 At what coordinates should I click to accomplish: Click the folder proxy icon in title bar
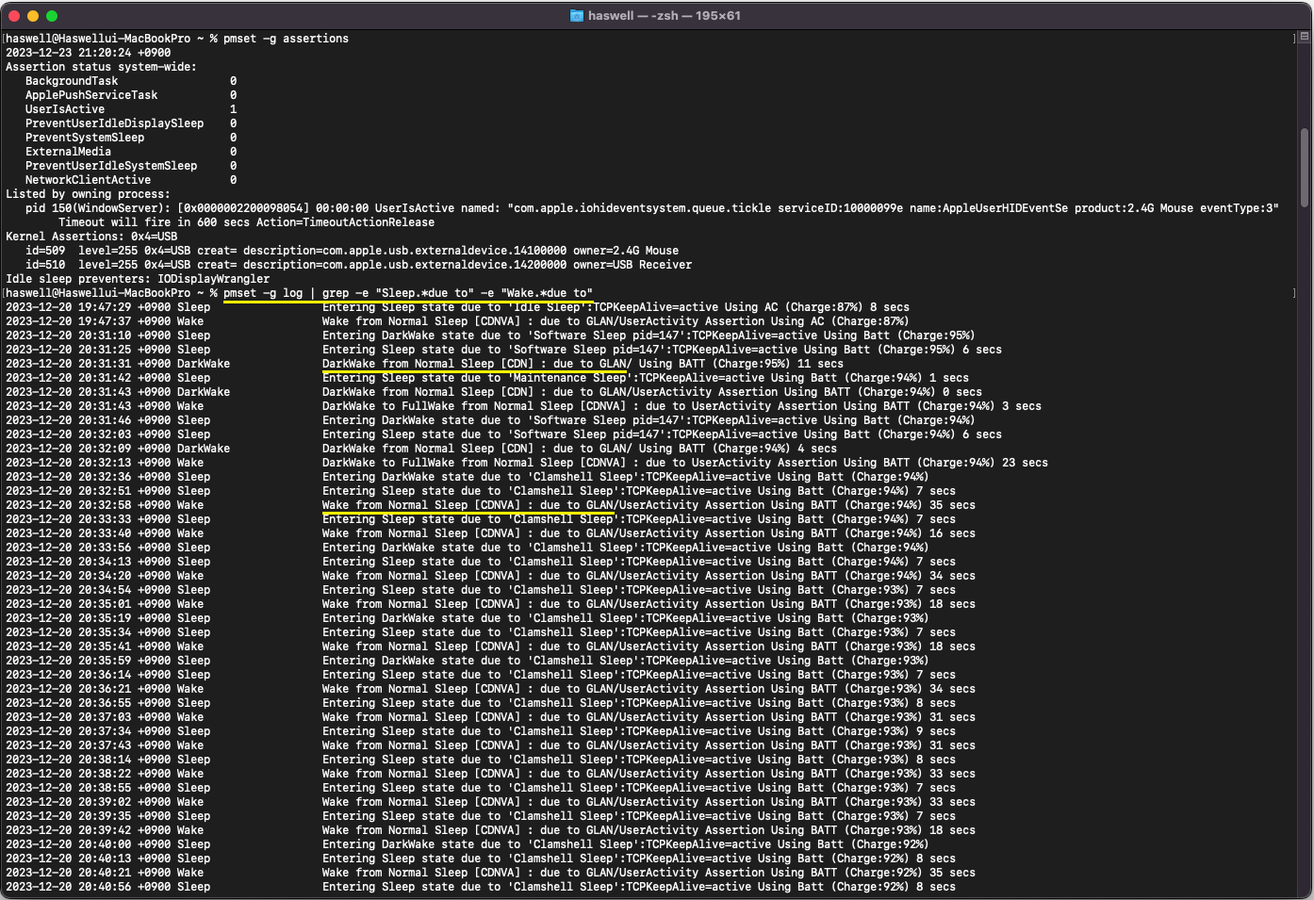coord(577,16)
